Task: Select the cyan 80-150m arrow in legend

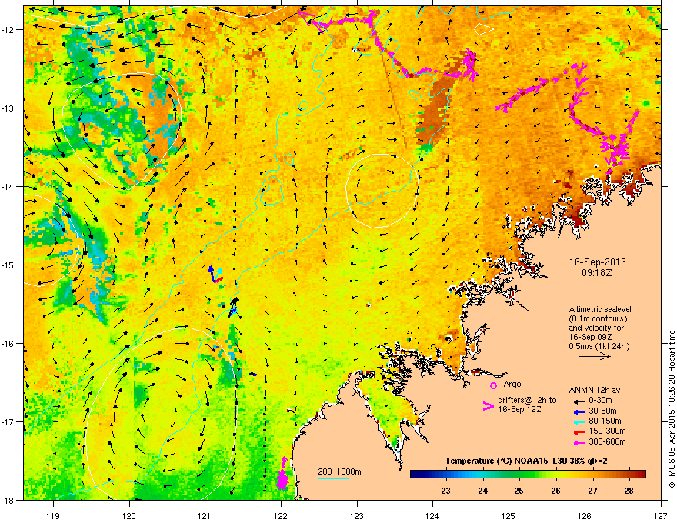Action: click(579, 421)
